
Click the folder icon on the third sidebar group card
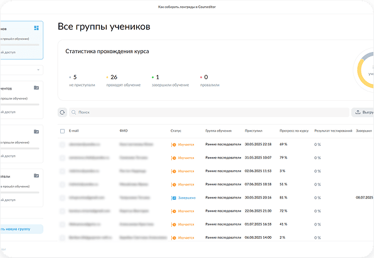pos(36,132)
